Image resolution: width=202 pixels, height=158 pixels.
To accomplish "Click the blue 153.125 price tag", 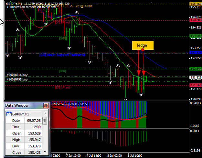I will tap(196, 53).
